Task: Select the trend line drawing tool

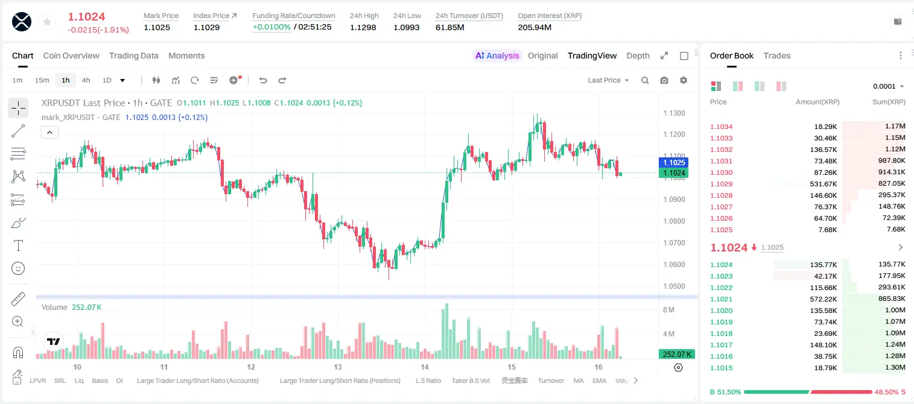Action: [x=18, y=131]
